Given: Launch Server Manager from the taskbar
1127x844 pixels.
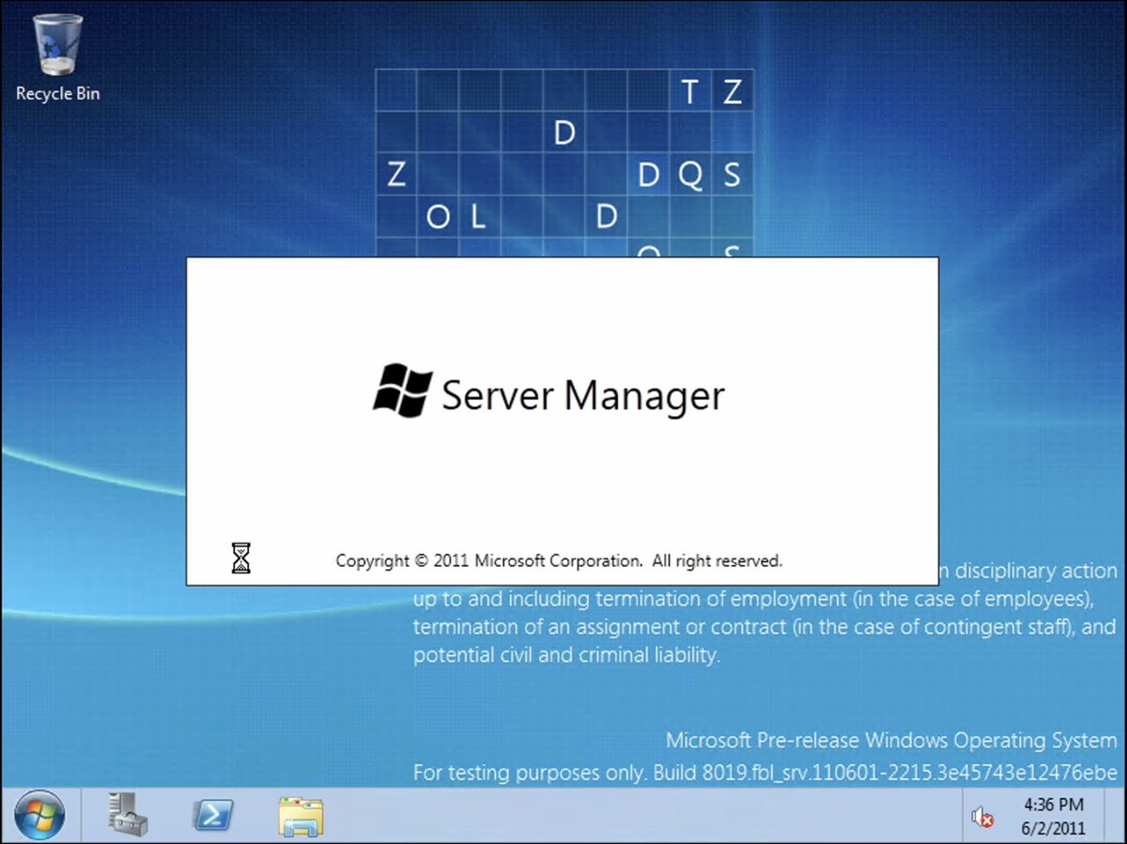Looking at the screenshot, I should 126,815.
